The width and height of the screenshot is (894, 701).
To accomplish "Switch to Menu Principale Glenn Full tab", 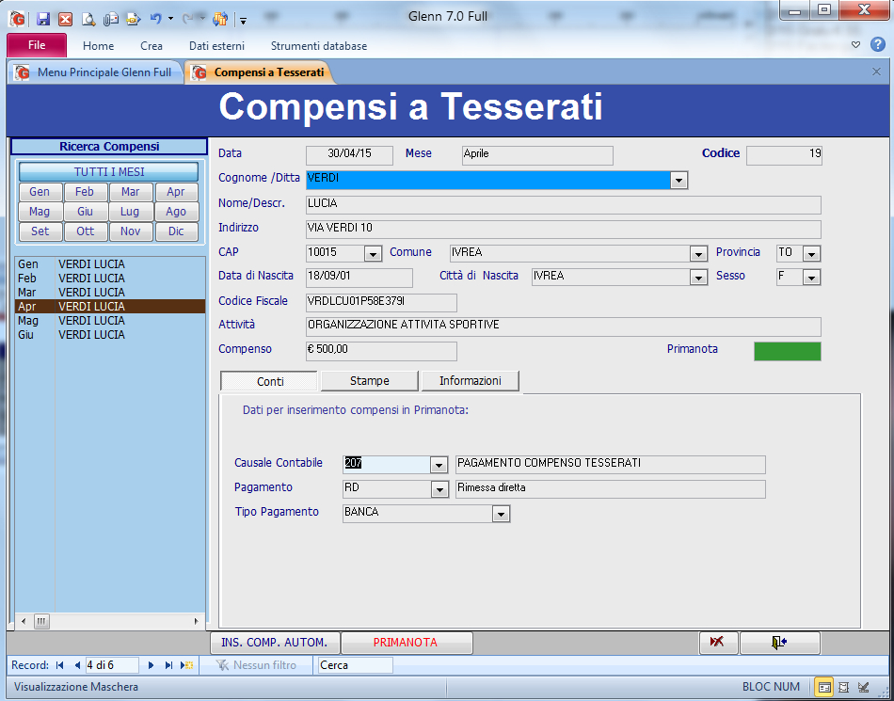I will (x=95, y=72).
